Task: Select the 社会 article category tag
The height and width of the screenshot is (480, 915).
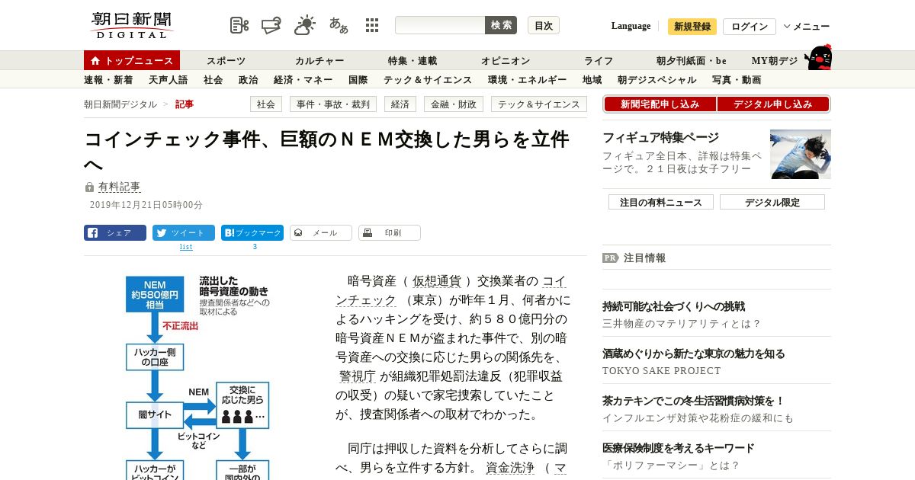Action: (266, 104)
